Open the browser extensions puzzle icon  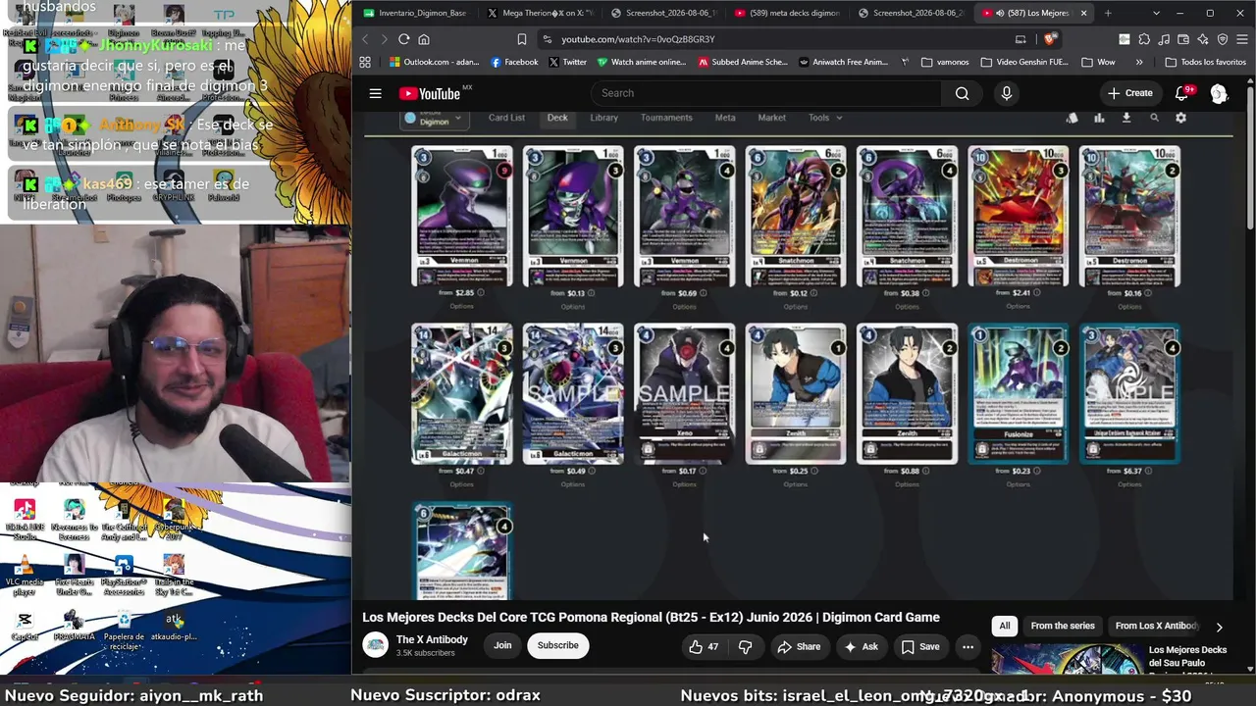coord(1144,39)
